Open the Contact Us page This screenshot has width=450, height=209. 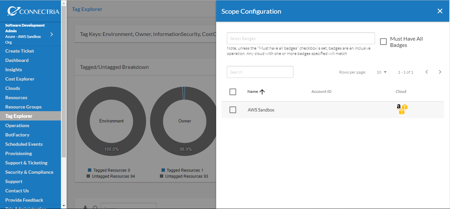[x=17, y=191]
